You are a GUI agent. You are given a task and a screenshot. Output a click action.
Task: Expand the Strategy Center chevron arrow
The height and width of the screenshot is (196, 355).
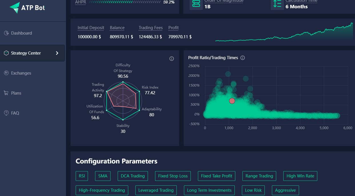tap(57, 53)
